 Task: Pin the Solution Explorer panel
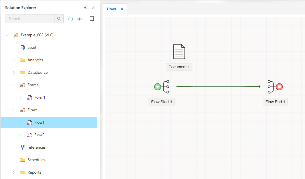pos(86,8)
